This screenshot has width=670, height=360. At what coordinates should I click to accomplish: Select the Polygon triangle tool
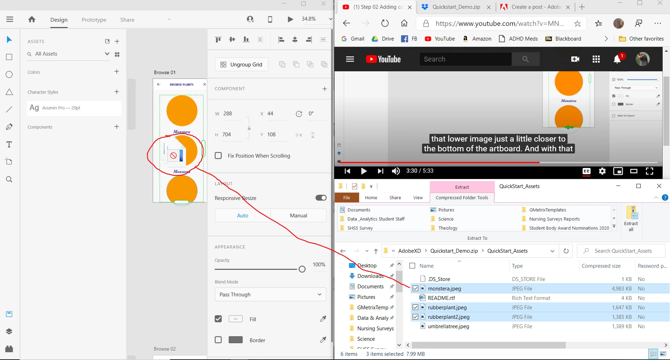(9, 92)
